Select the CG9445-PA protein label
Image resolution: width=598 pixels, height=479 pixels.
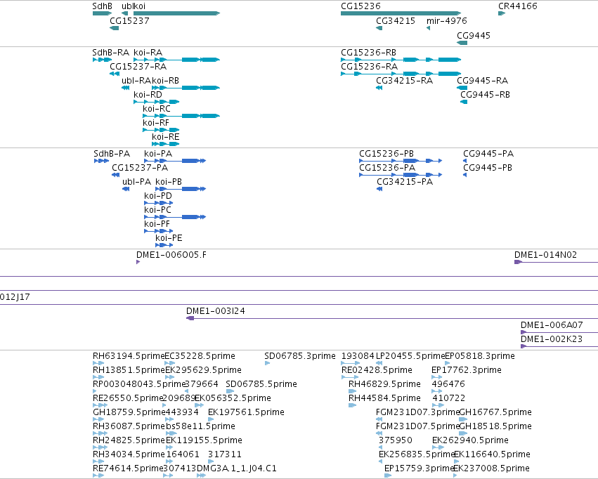pyautogui.click(x=488, y=154)
